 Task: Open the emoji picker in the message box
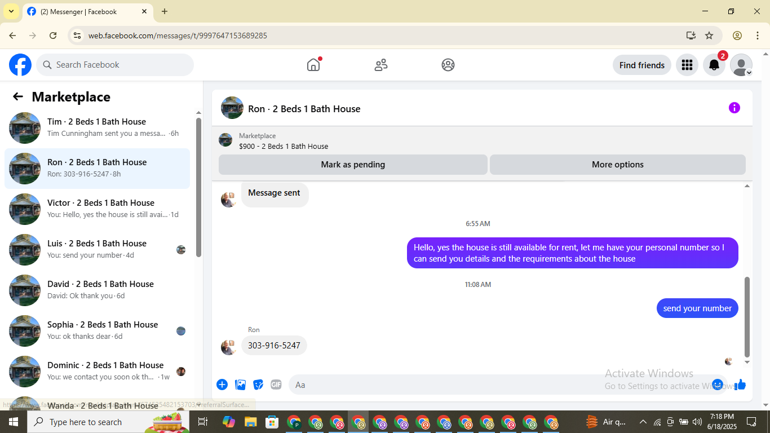click(718, 385)
